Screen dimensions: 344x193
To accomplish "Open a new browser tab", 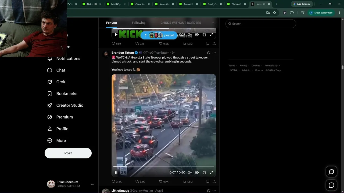I will tap(276, 4).
